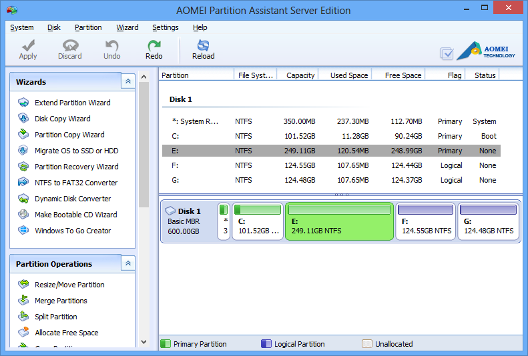Image resolution: width=528 pixels, height=356 pixels.
Task: Open the Wizard menu
Action: [127, 27]
